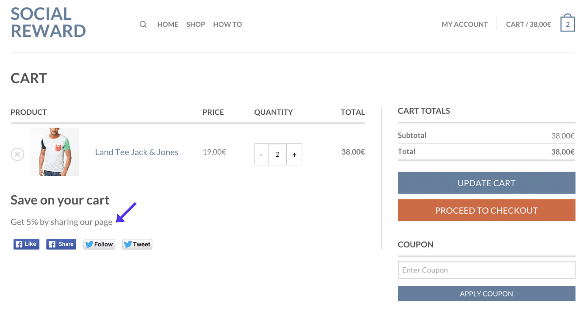Decrease quantity with minus button
Viewport: 585px width, 309px height.
[261, 154]
